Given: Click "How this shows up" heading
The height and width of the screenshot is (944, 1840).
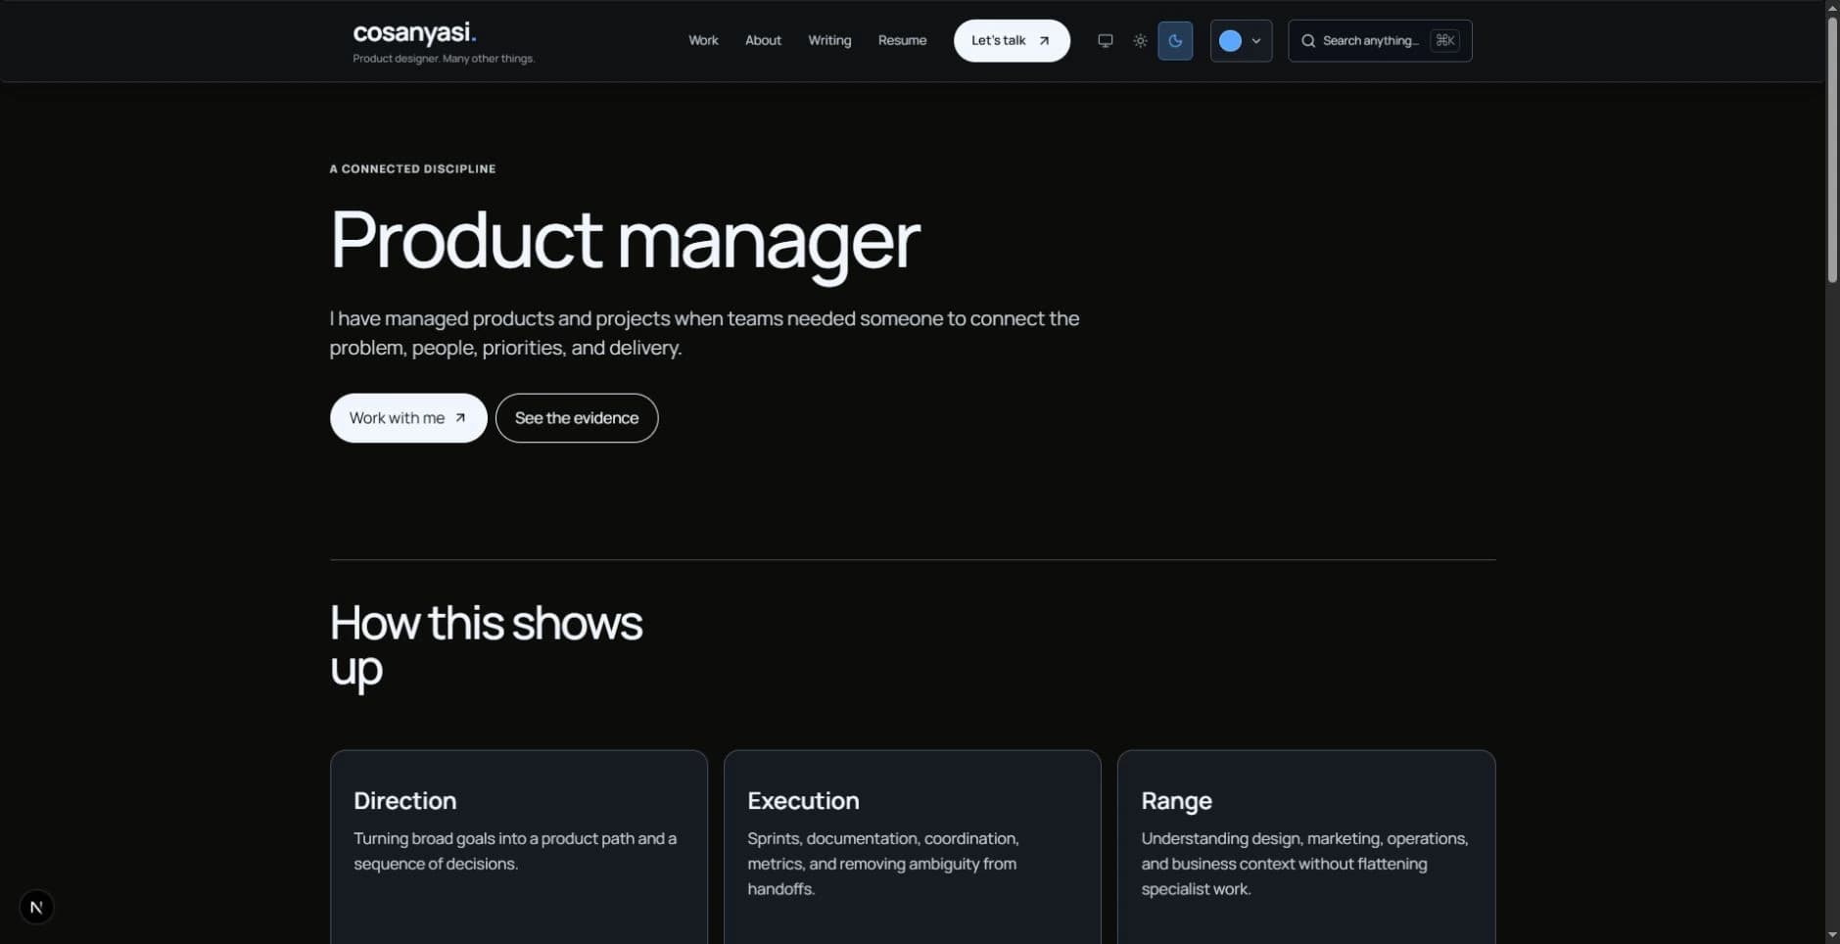Looking at the screenshot, I should (x=486, y=645).
